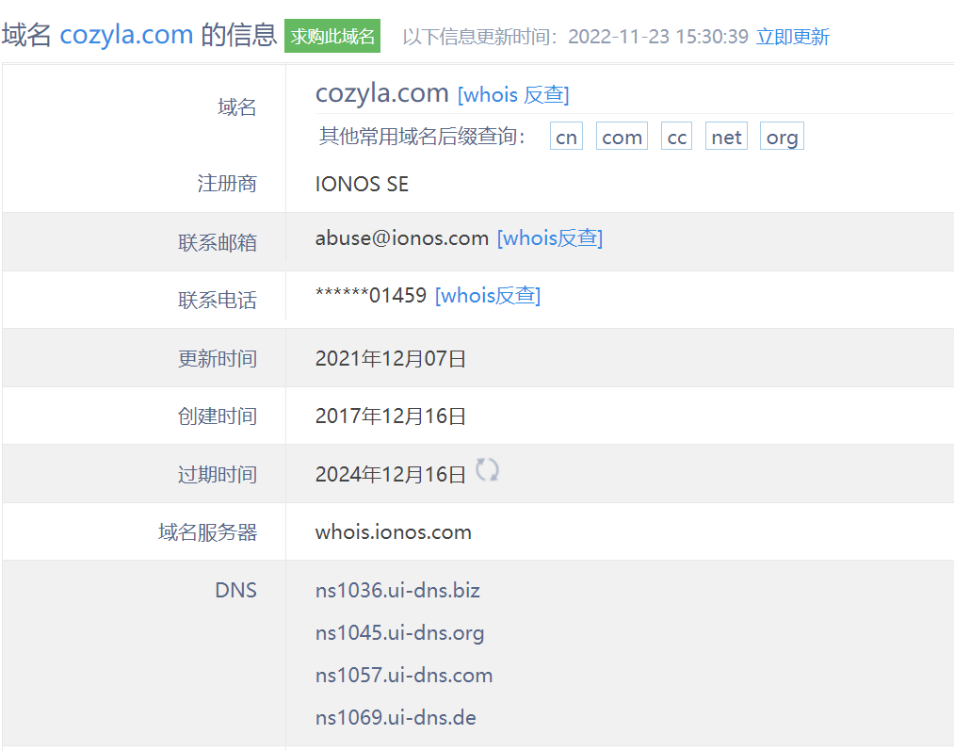Click whois反查 beside the masked phone number
Screen dimensions: 954x751
coord(489,295)
